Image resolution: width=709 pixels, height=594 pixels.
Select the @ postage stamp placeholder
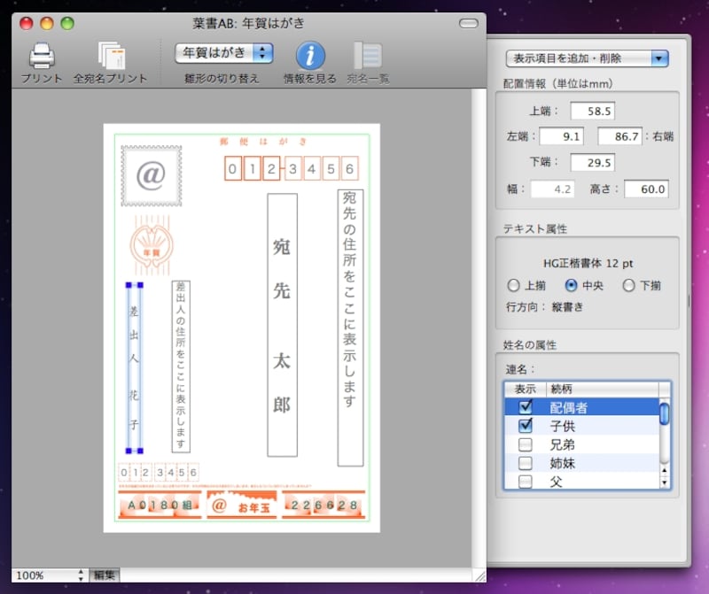(x=152, y=175)
